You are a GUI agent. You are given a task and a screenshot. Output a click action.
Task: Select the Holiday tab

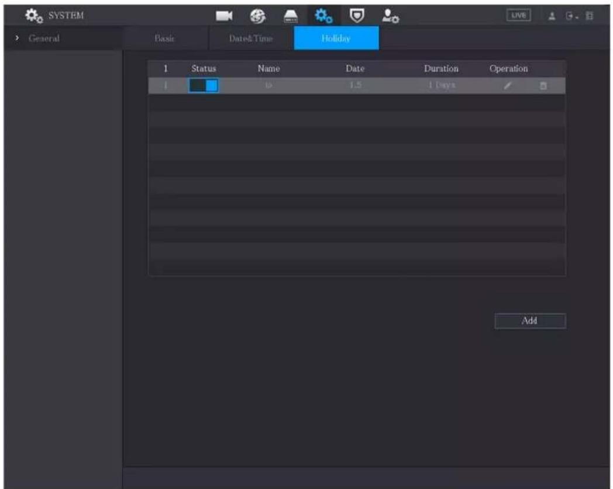[x=336, y=39]
